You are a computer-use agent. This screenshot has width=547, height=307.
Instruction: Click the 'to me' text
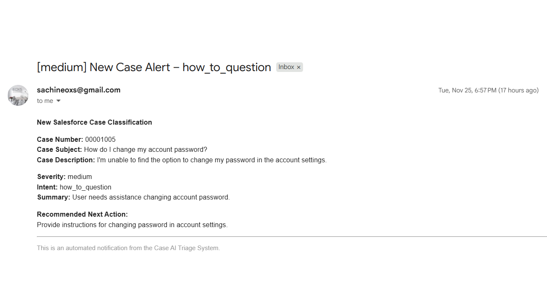tap(45, 101)
